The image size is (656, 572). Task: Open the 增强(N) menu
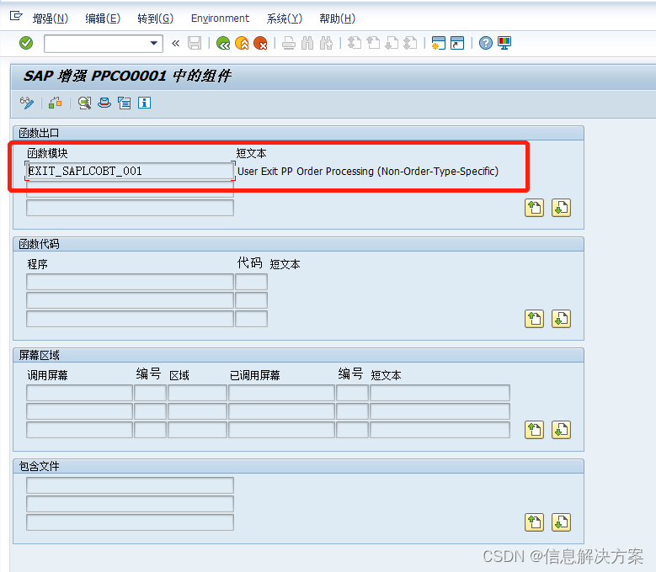pyautogui.click(x=51, y=19)
